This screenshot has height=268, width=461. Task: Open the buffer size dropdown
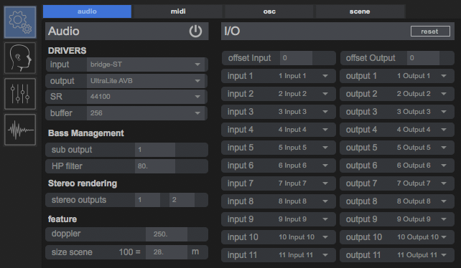click(146, 113)
